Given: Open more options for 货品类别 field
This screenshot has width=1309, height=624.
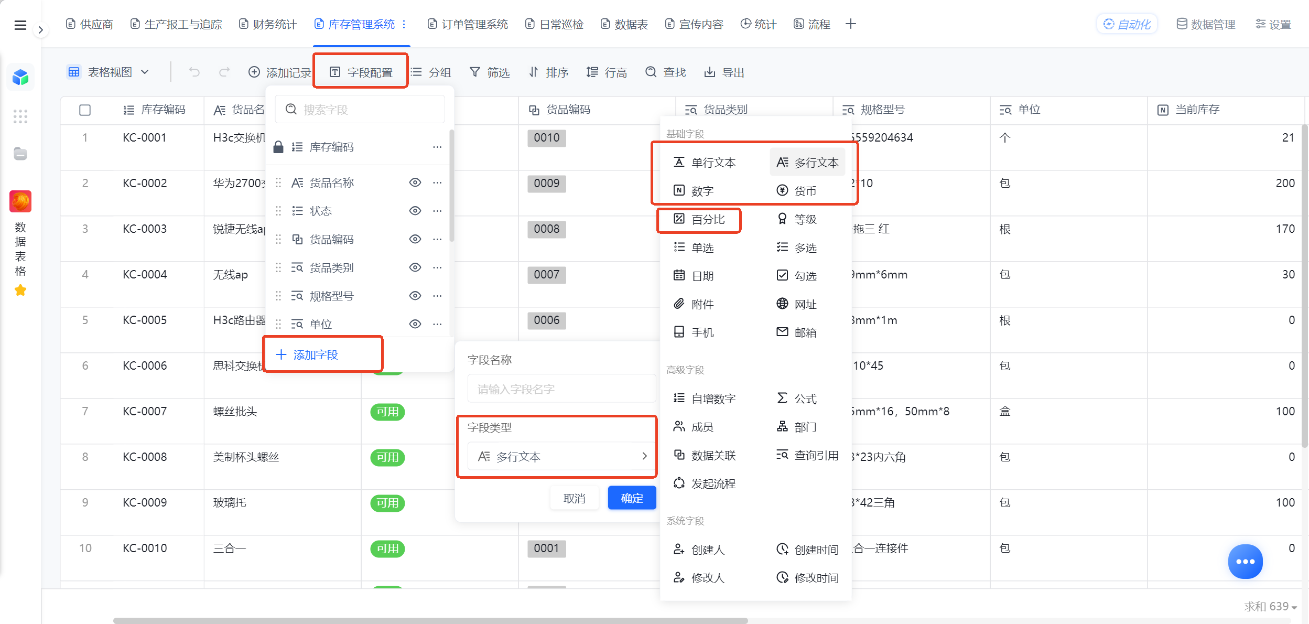Looking at the screenshot, I should (437, 267).
